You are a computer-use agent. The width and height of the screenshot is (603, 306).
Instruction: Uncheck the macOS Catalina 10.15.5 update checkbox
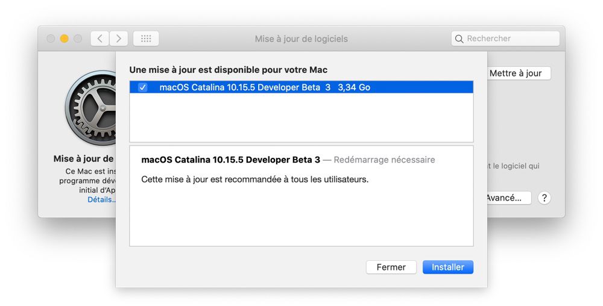(x=143, y=87)
